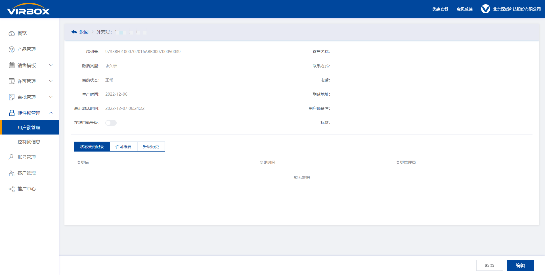Image resolution: width=545 pixels, height=275 pixels.
Task: Open 控制锁信息 in the sidebar
Action: (x=30, y=142)
